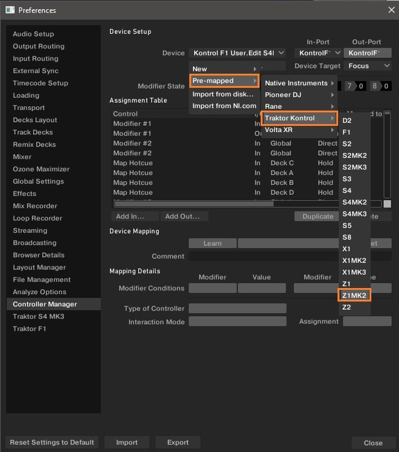The width and height of the screenshot is (399, 452).
Task: Open the Device dropdown Kontrol F1 User.Edit
Action: click(x=237, y=53)
